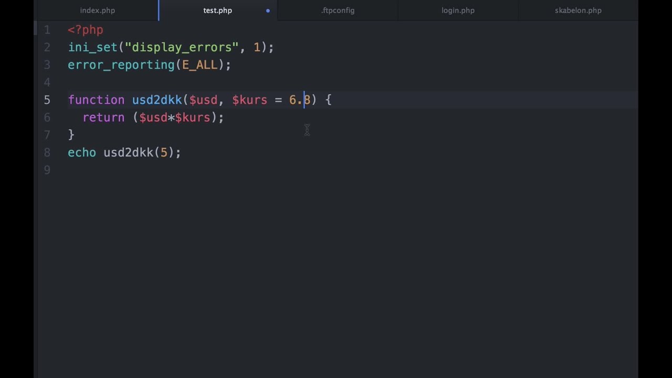Click the active test.php tab
The image size is (672, 378).
pos(217,10)
